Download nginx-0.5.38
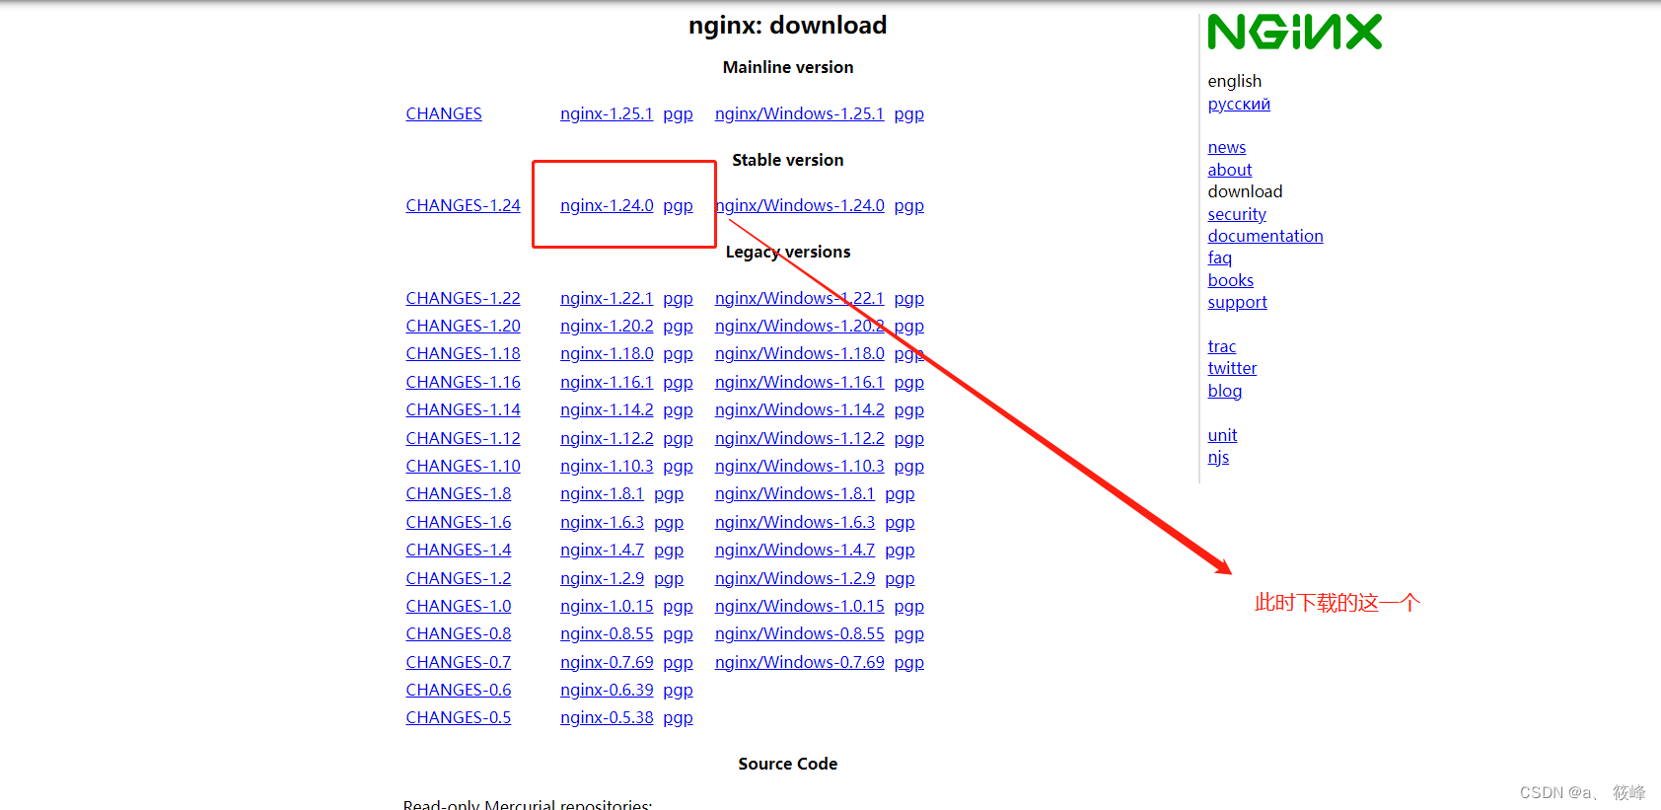Viewport: 1661px width, 810px height. click(607, 717)
